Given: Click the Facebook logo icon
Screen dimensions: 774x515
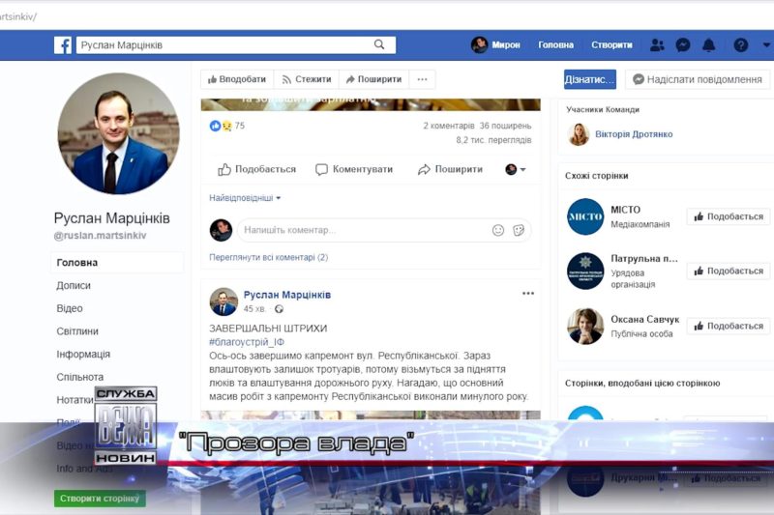Looking at the screenshot, I should [63, 45].
